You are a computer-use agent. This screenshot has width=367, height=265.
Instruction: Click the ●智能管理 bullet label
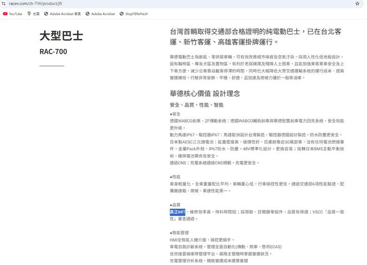(179, 233)
